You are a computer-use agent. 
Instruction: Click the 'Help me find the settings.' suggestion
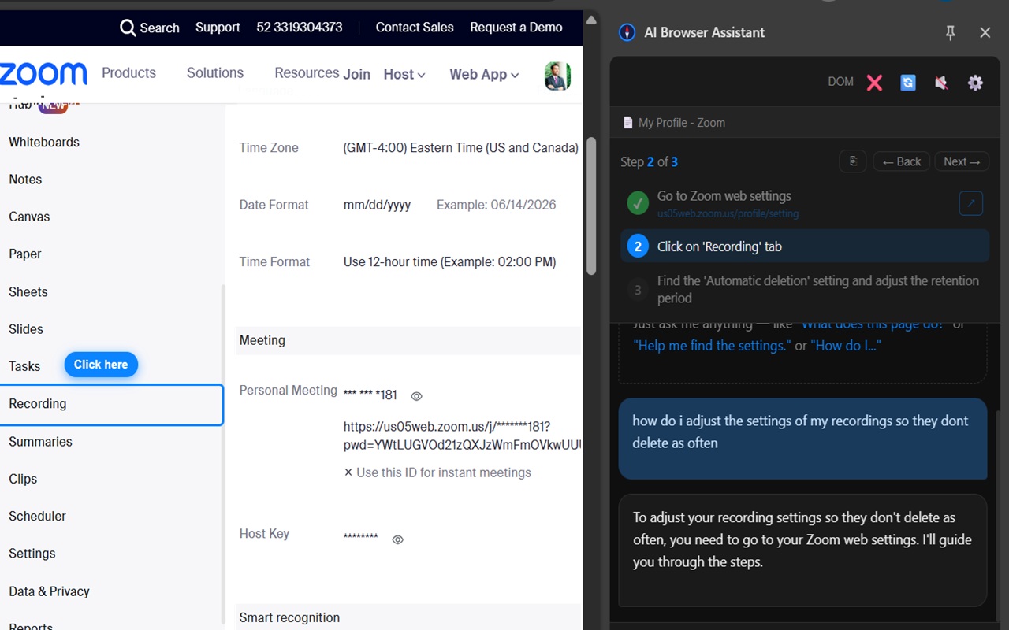[x=711, y=346]
